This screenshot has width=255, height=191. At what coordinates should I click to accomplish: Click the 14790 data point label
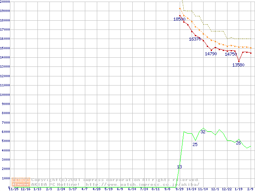[211, 54]
